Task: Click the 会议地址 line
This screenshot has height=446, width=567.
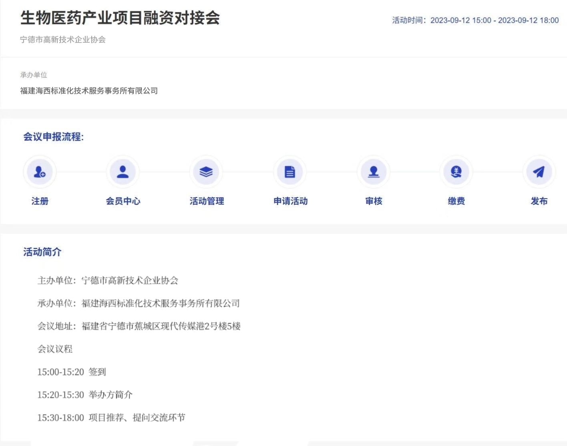Action: coord(139,326)
